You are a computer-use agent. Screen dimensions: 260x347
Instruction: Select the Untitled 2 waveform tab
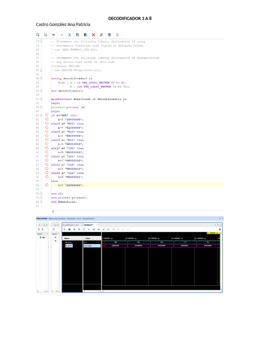[x=89, y=225]
